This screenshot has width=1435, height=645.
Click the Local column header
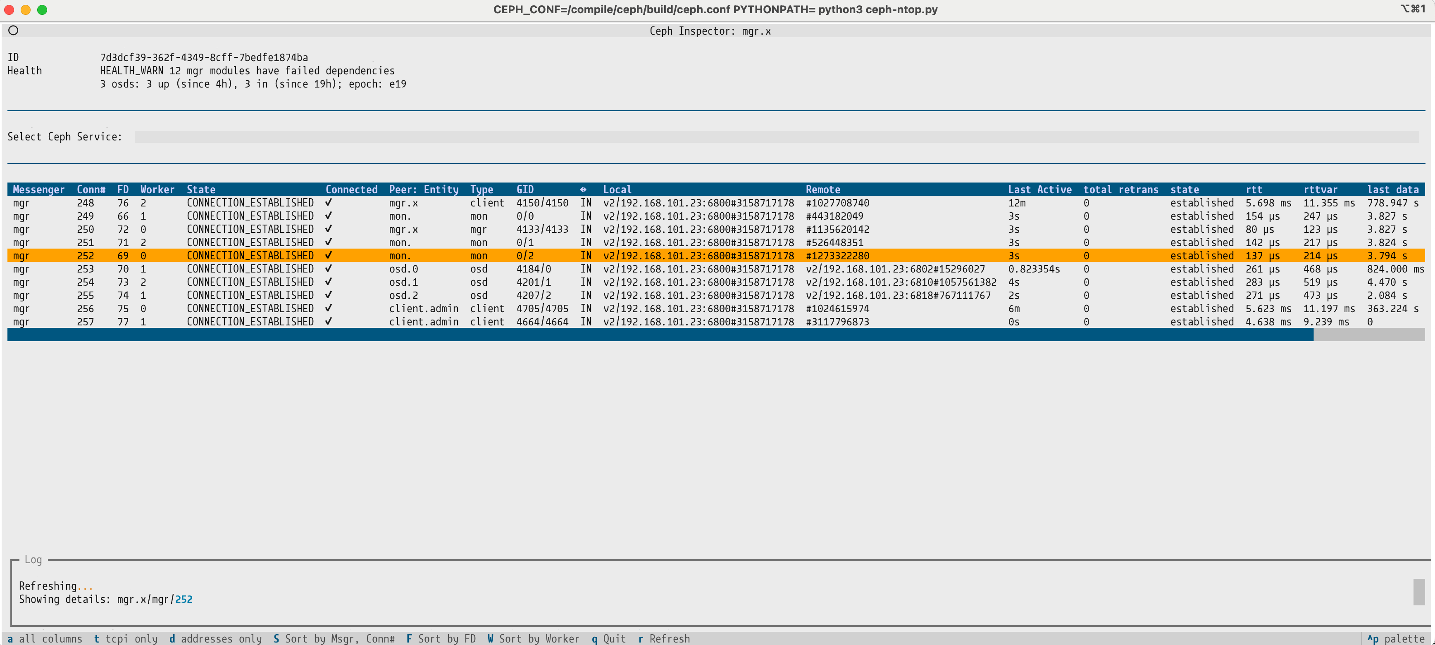(x=617, y=190)
